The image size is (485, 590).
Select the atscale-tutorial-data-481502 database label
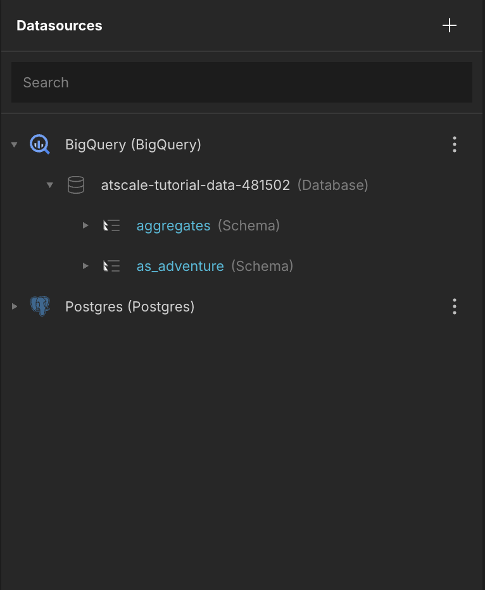pos(196,185)
